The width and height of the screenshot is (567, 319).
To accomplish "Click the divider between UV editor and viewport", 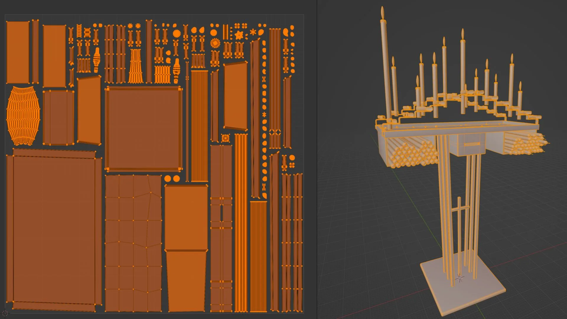I will pos(317,159).
